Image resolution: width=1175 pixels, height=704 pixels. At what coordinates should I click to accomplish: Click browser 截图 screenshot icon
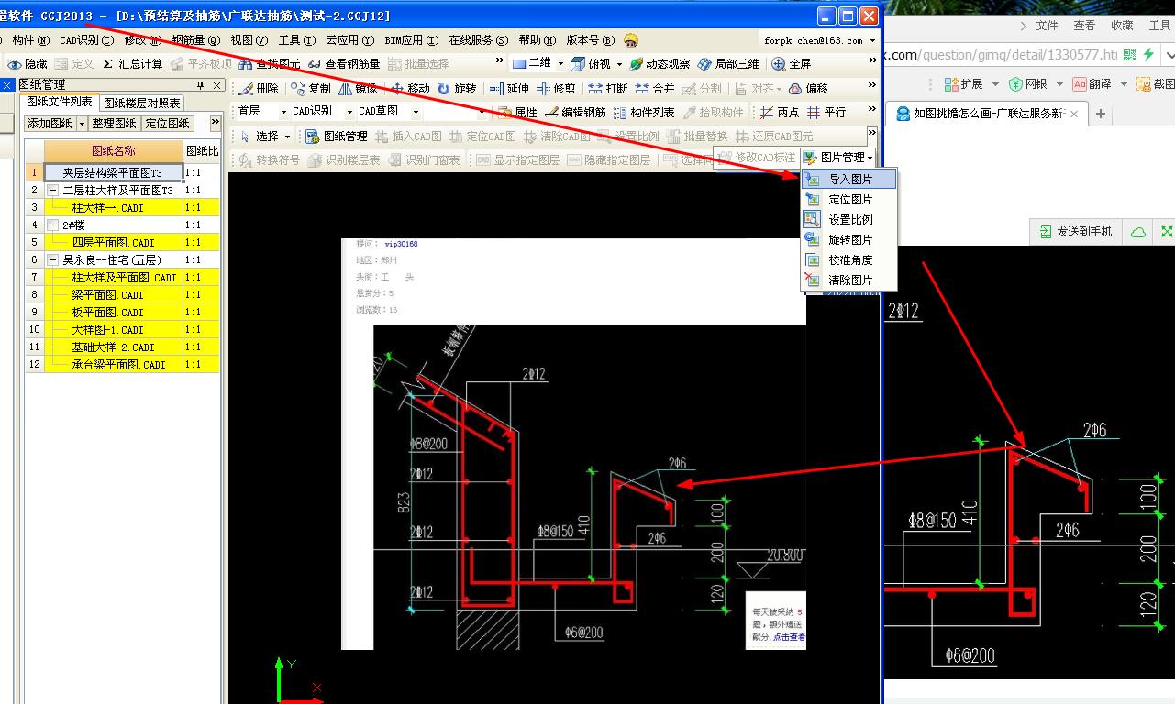(1155, 84)
